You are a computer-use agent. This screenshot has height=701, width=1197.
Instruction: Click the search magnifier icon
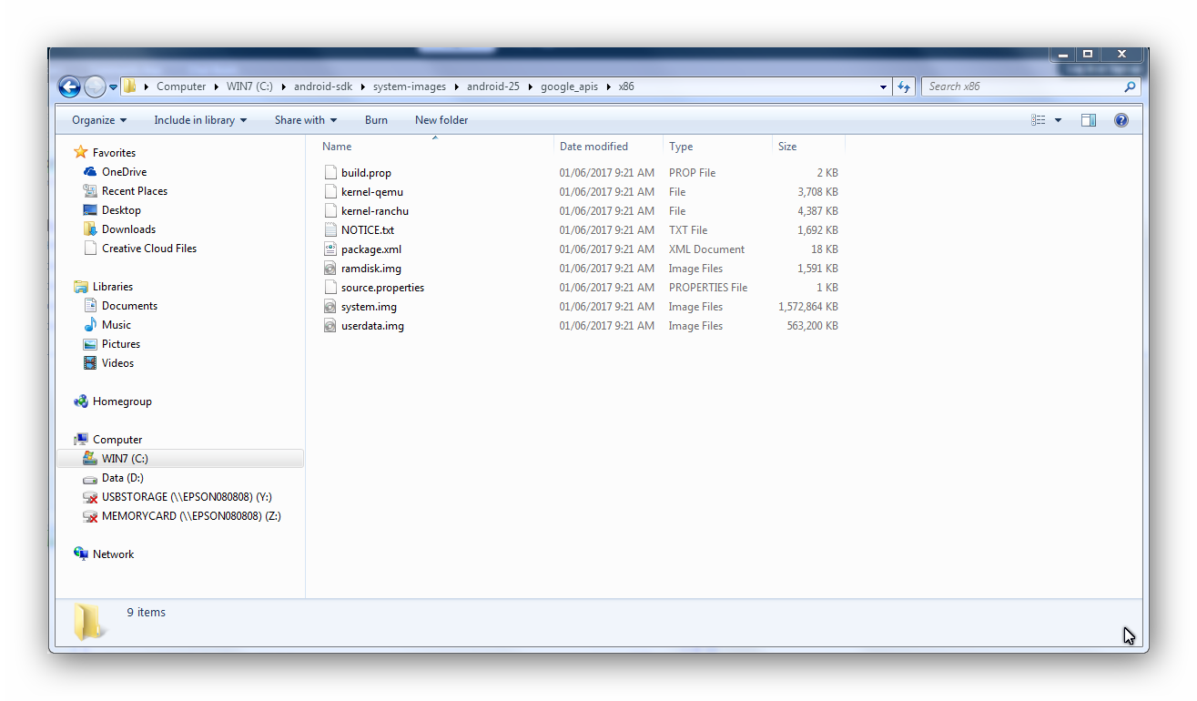click(x=1130, y=86)
